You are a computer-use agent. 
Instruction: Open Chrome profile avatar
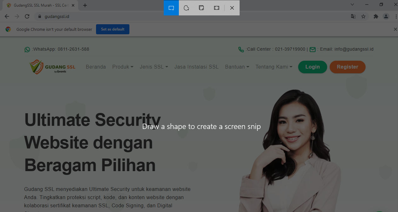click(x=386, y=16)
